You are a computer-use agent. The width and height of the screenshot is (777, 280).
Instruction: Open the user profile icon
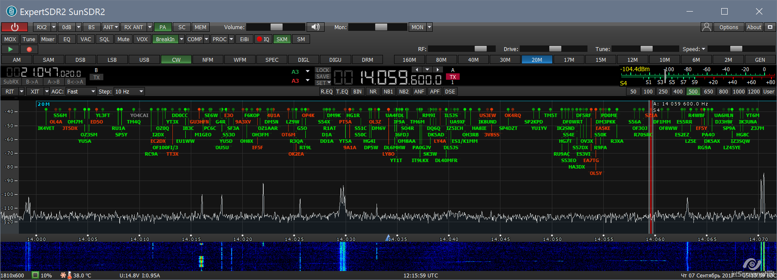(706, 27)
